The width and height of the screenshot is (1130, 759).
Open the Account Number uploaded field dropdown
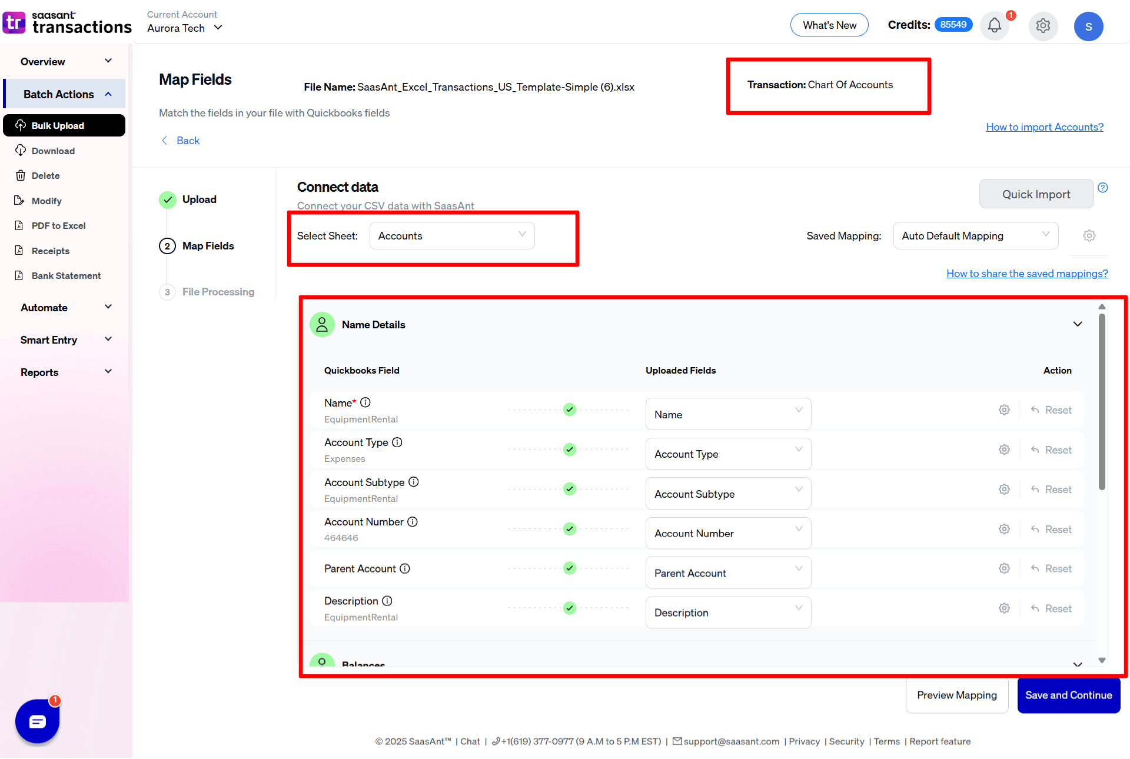[x=728, y=534]
